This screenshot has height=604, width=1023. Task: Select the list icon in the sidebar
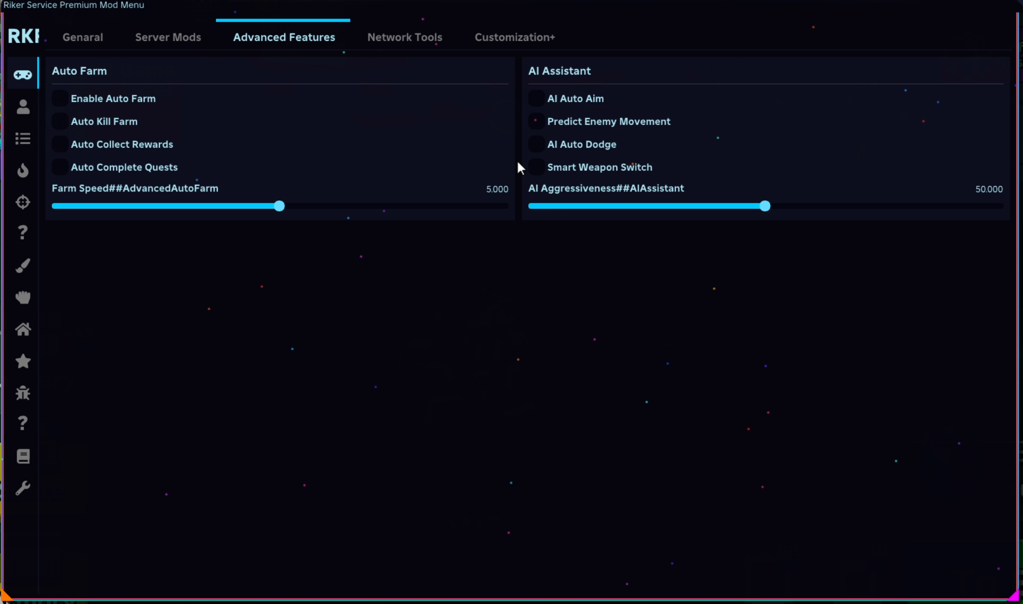(x=23, y=139)
